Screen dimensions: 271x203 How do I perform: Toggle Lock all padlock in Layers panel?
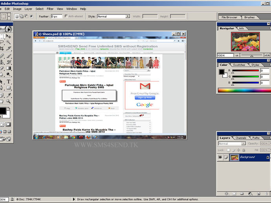(244, 150)
